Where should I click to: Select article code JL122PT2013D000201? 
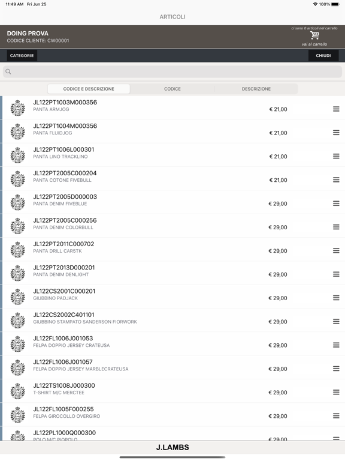[64, 268]
